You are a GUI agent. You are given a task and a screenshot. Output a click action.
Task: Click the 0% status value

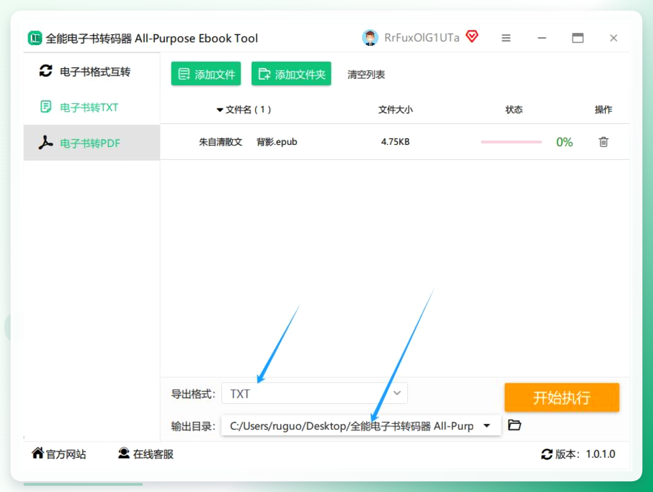click(x=564, y=142)
